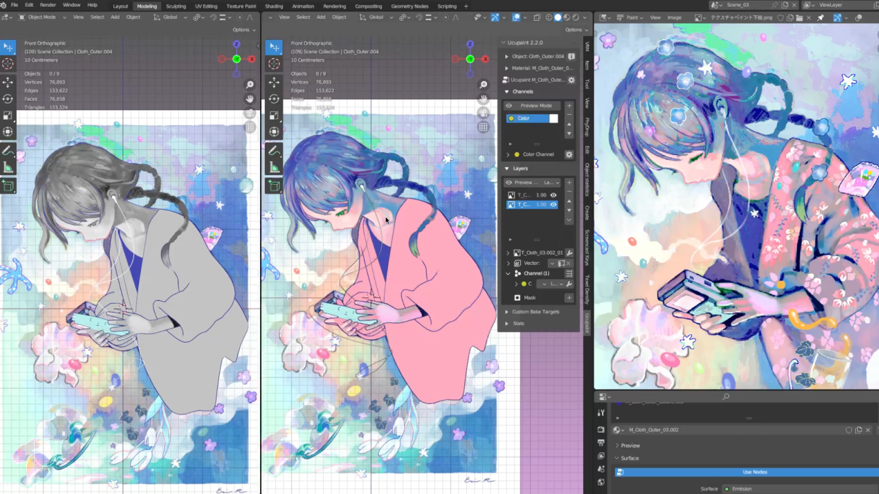This screenshot has height=494, width=879.
Task: Select the Move tool in left viewport toolbar
Action: point(8,82)
